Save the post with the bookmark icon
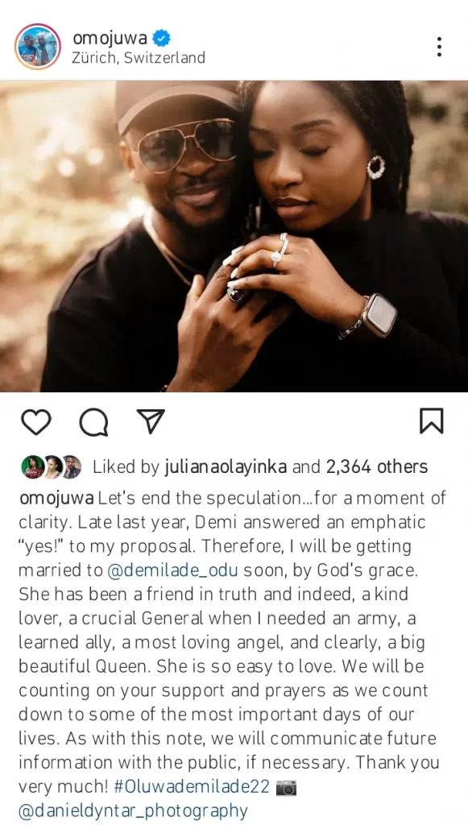The image size is (468, 825). tap(431, 421)
